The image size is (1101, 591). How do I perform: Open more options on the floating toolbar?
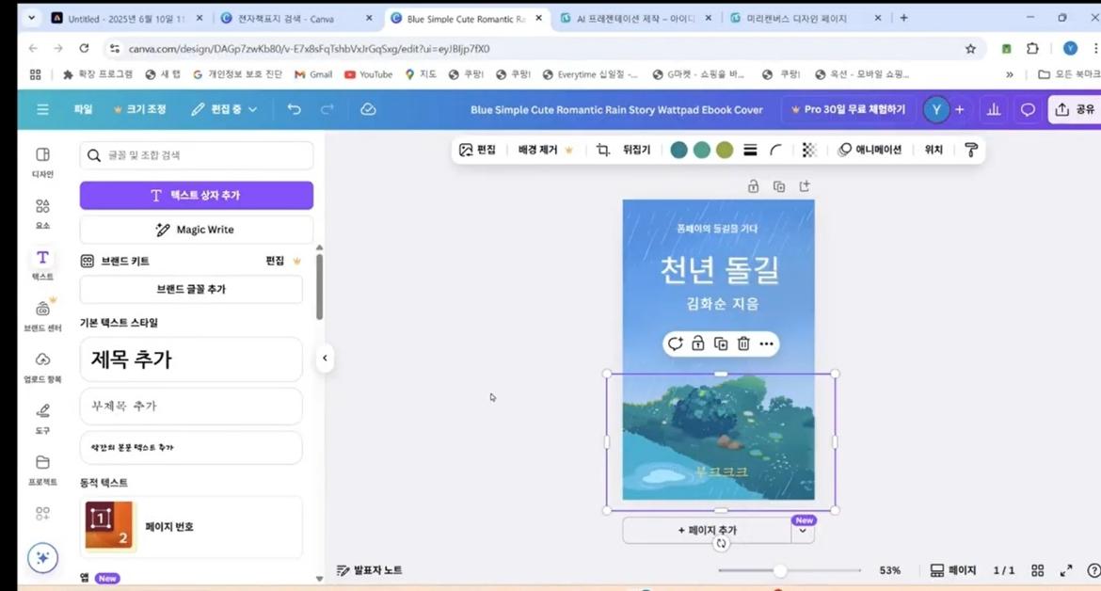tap(767, 343)
